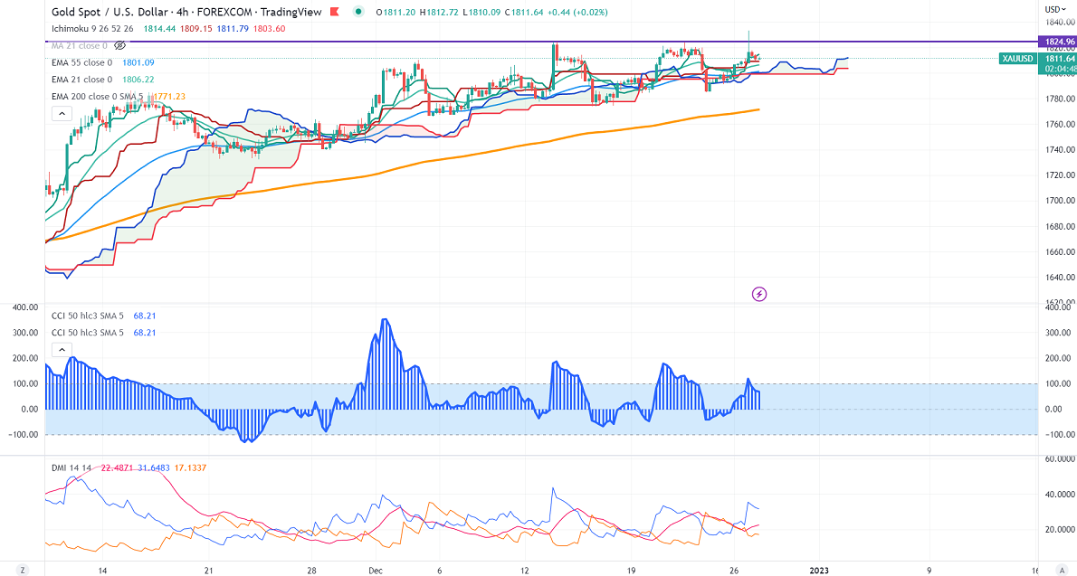Show the hidden MA 21 indicator via eye icon

(119, 45)
